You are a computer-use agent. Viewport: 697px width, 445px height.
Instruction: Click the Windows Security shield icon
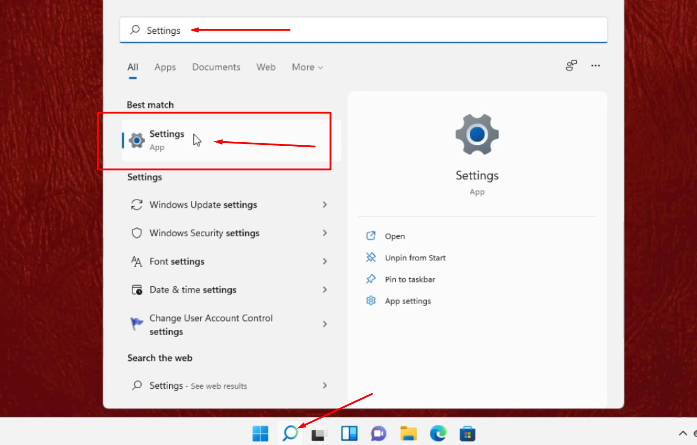137,233
